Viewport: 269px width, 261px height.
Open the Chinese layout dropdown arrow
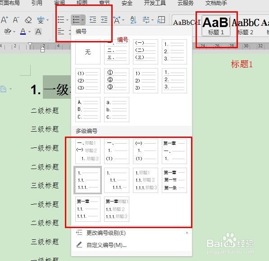point(123,20)
